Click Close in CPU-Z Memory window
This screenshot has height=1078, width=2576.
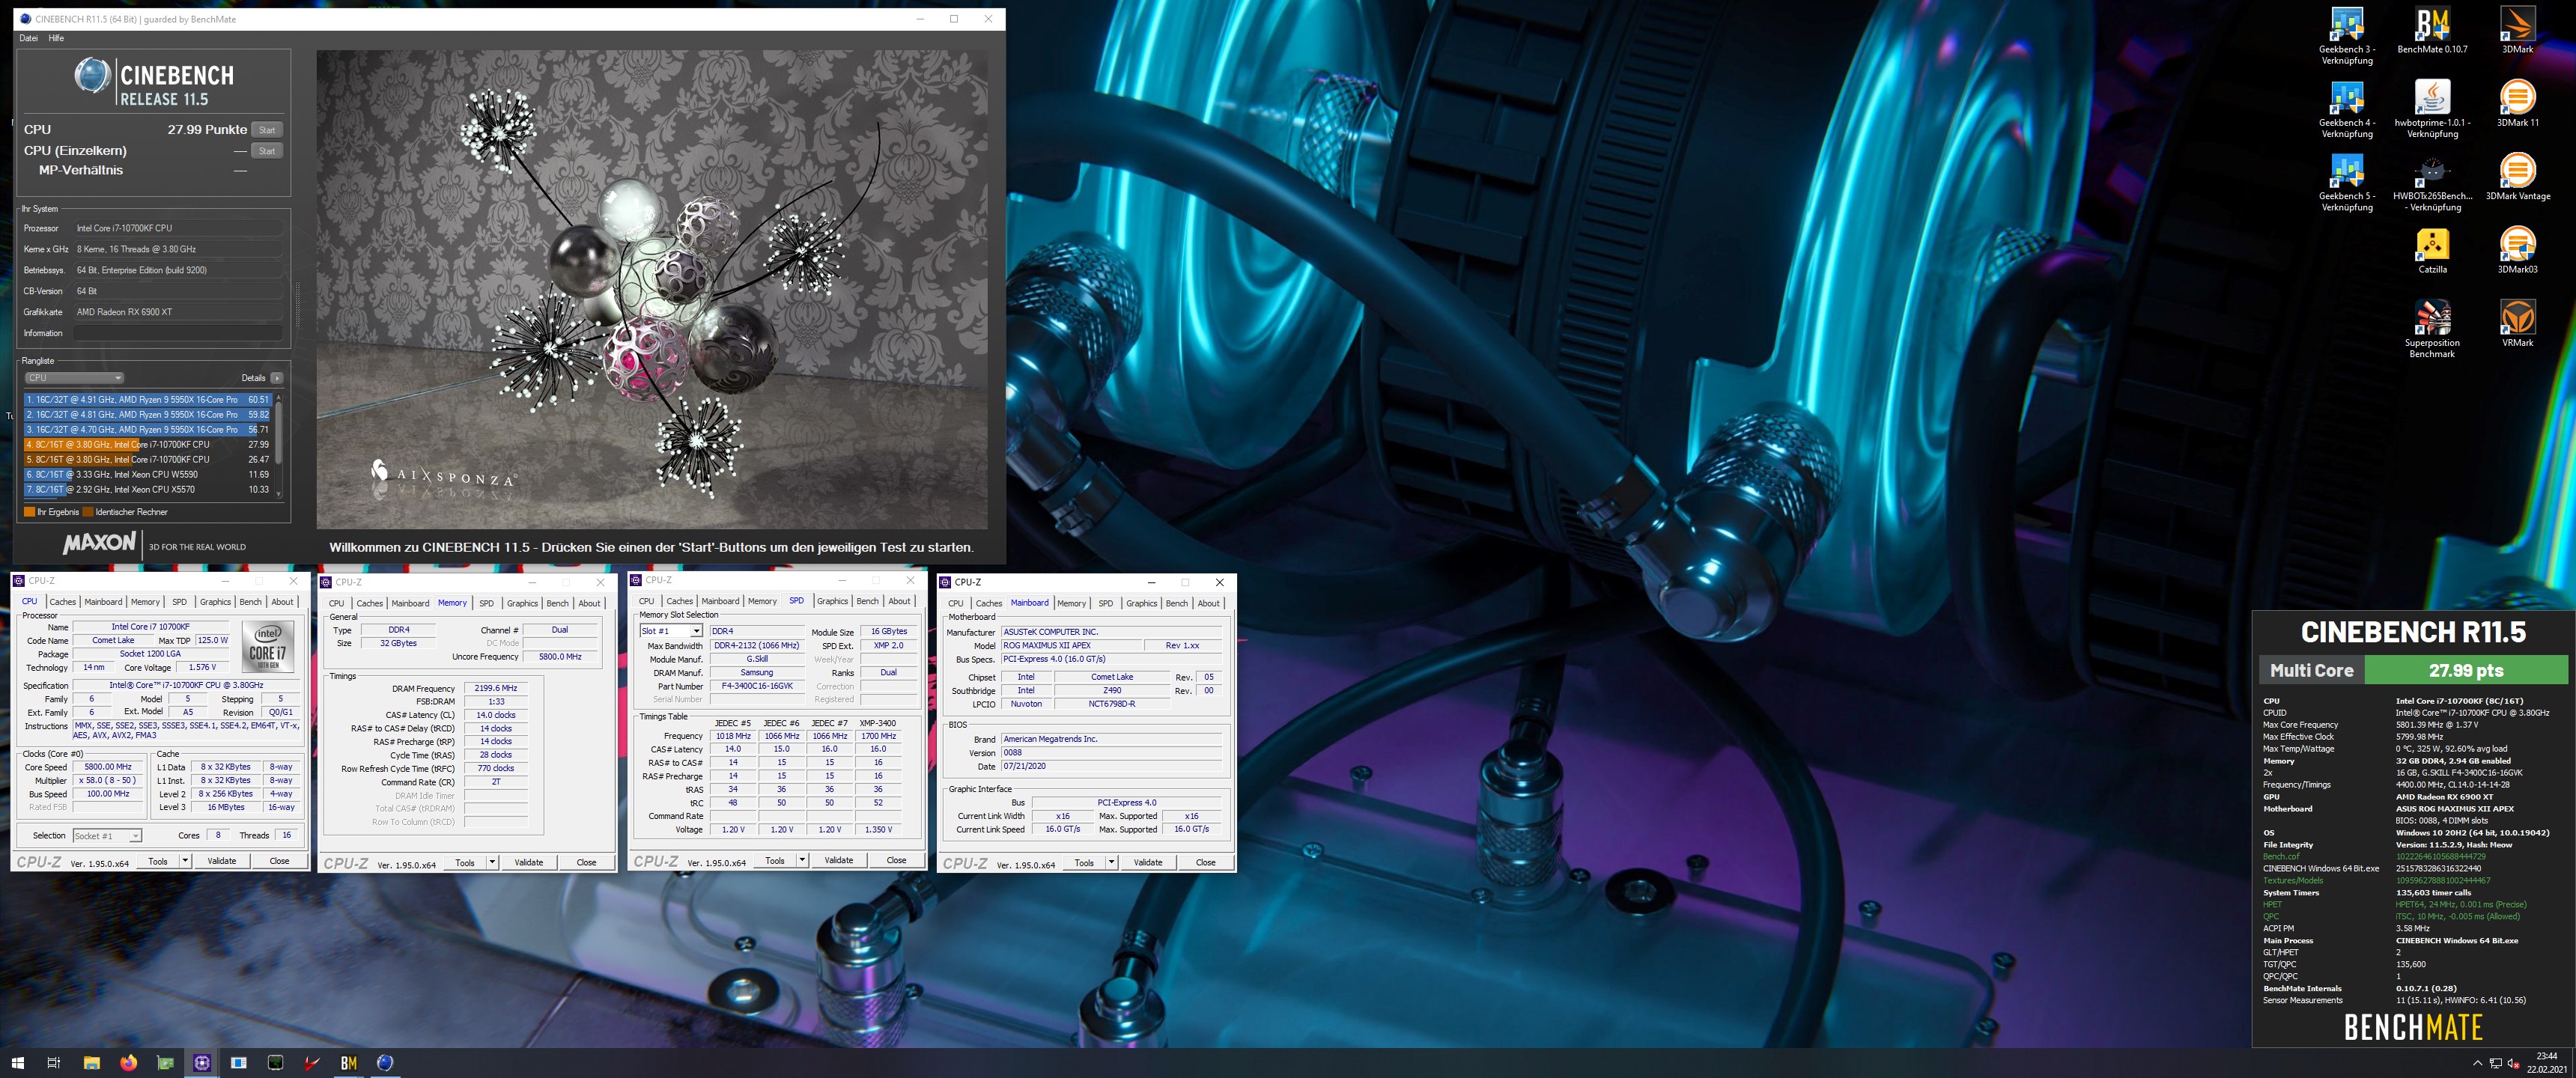point(586,863)
